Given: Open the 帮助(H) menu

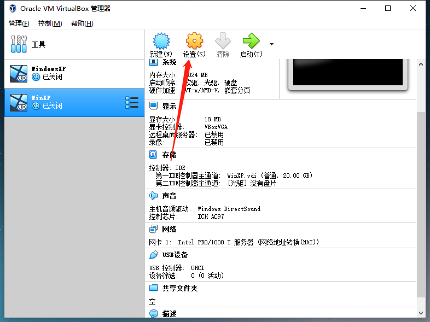Looking at the screenshot, I should [82, 24].
